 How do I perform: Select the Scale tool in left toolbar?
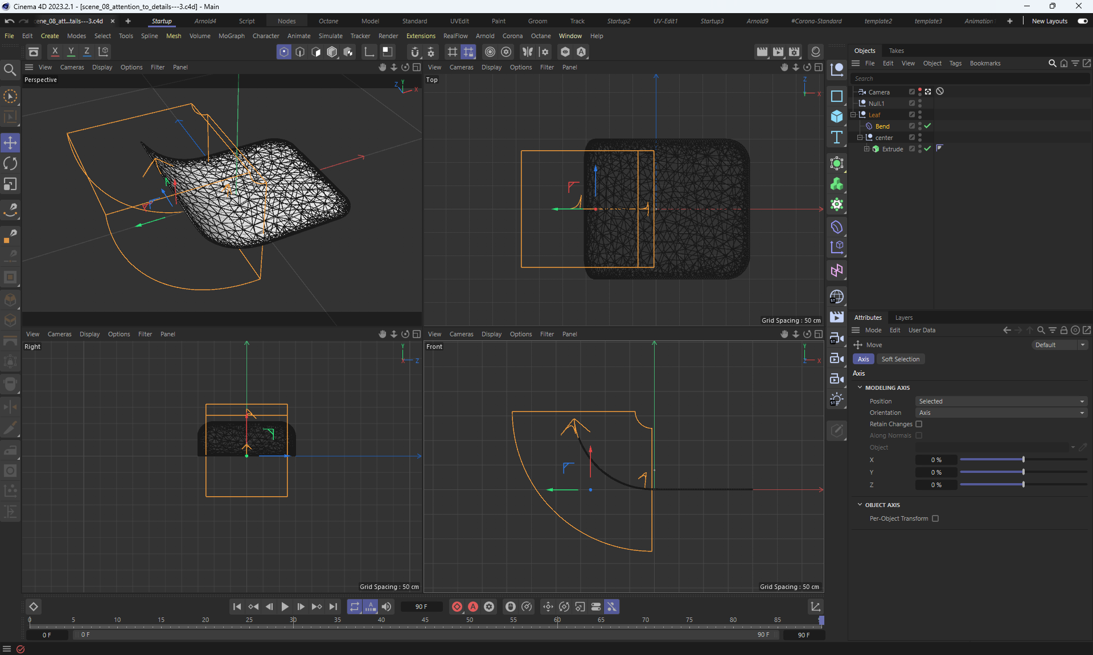coord(10,184)
